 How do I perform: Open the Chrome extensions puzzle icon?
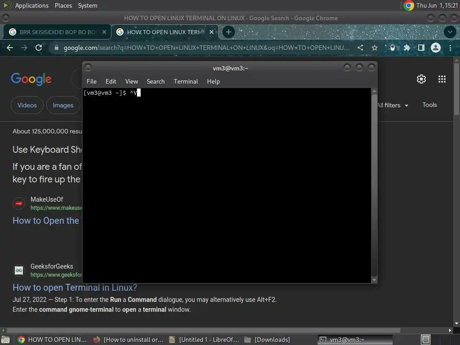(407, 48)
